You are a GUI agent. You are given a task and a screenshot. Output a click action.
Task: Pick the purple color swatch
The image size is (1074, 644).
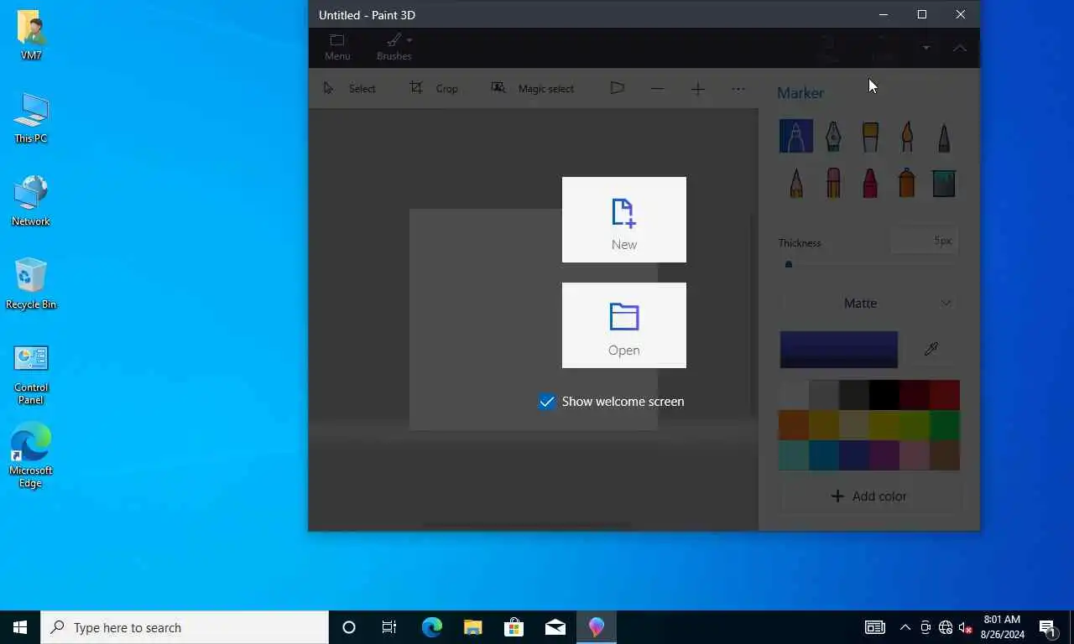(x=884, y=455)
